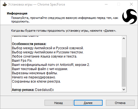Click the 'Ничего не перекодировано' line
The image size is (138, 109).
[34, 77]
